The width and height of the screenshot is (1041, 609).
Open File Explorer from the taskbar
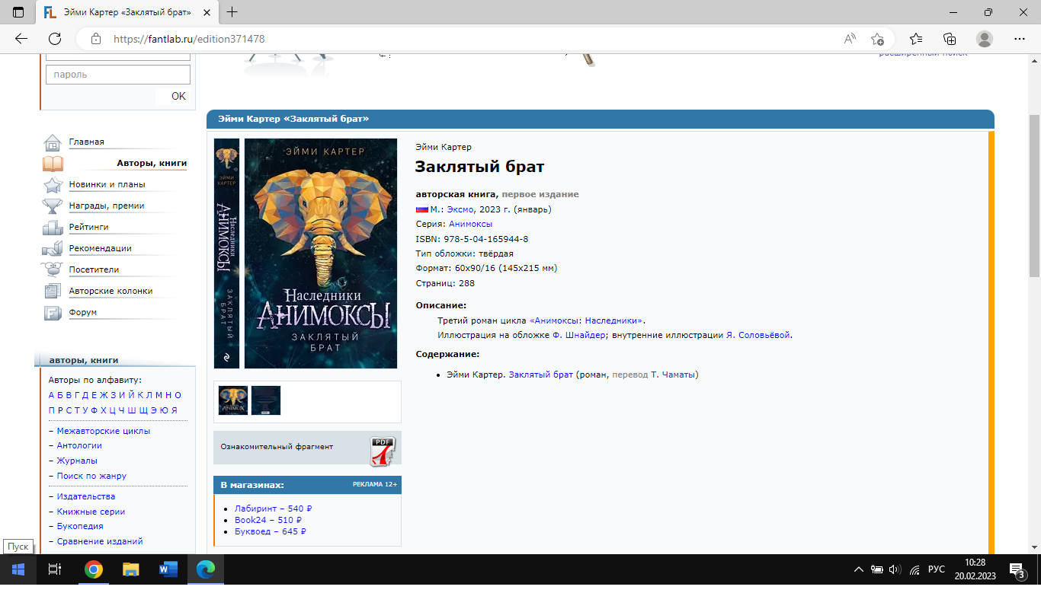(131, 569)
